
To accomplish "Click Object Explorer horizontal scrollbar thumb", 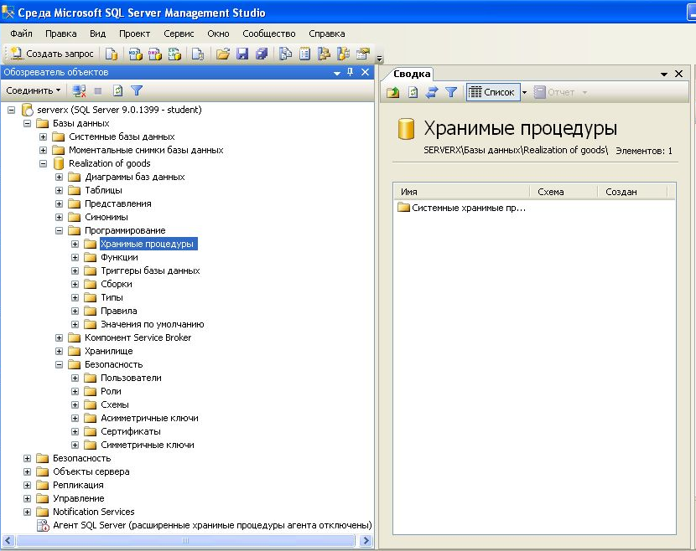I will tap(185, 540).
